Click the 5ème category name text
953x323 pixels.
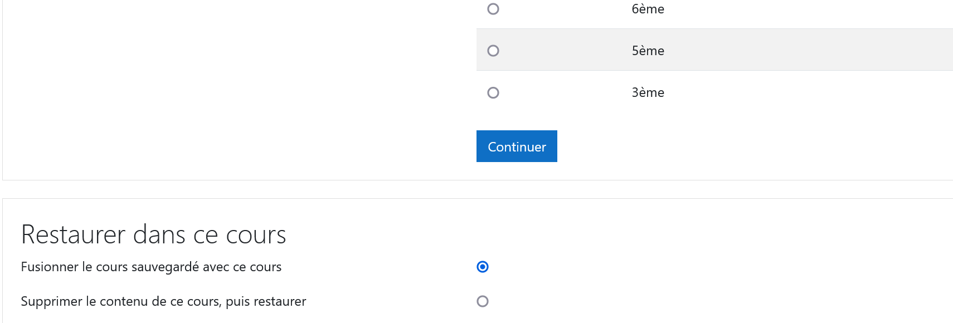(x=648, y=51)
